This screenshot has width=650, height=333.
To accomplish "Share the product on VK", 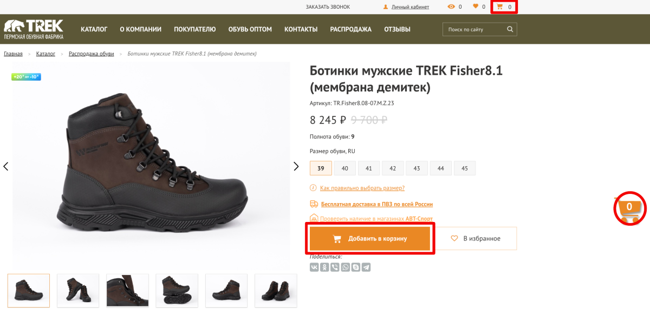I will [314, 267].
